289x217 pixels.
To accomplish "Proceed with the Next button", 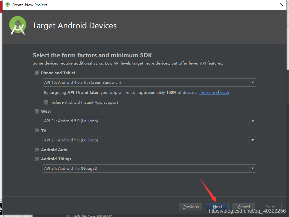I will point(217,207).
